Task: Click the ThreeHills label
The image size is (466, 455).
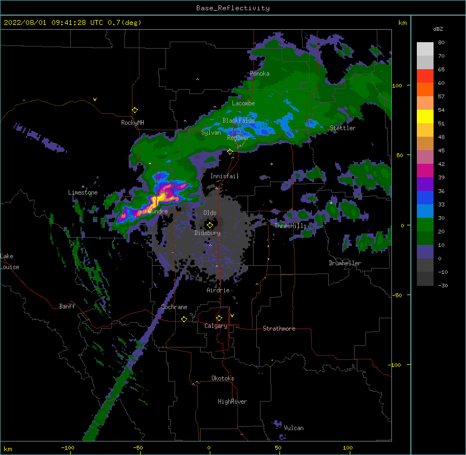Action: 291,226
